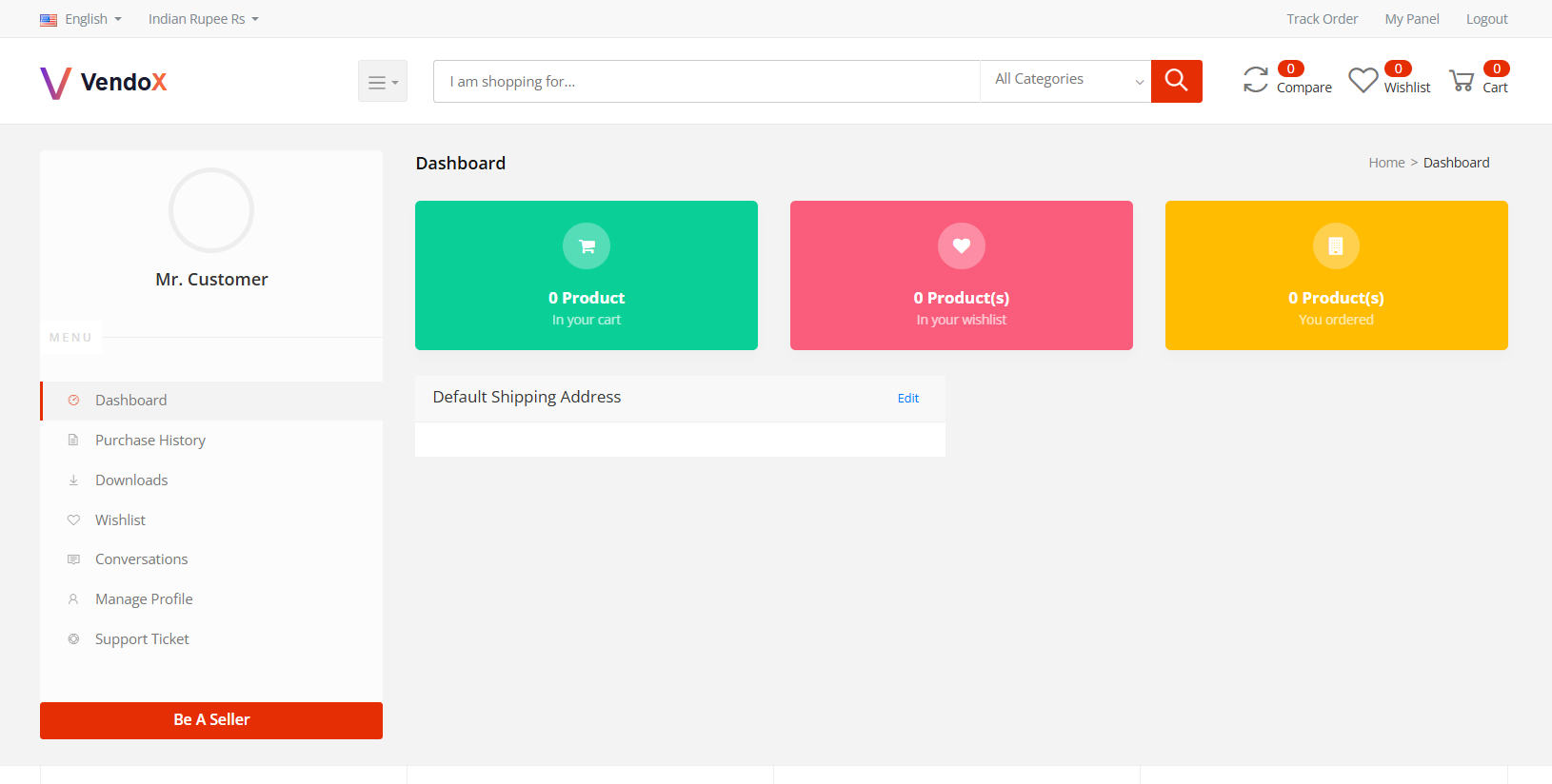Edit the default shipping address
The image size is (1552, 784).
[907, 399]
